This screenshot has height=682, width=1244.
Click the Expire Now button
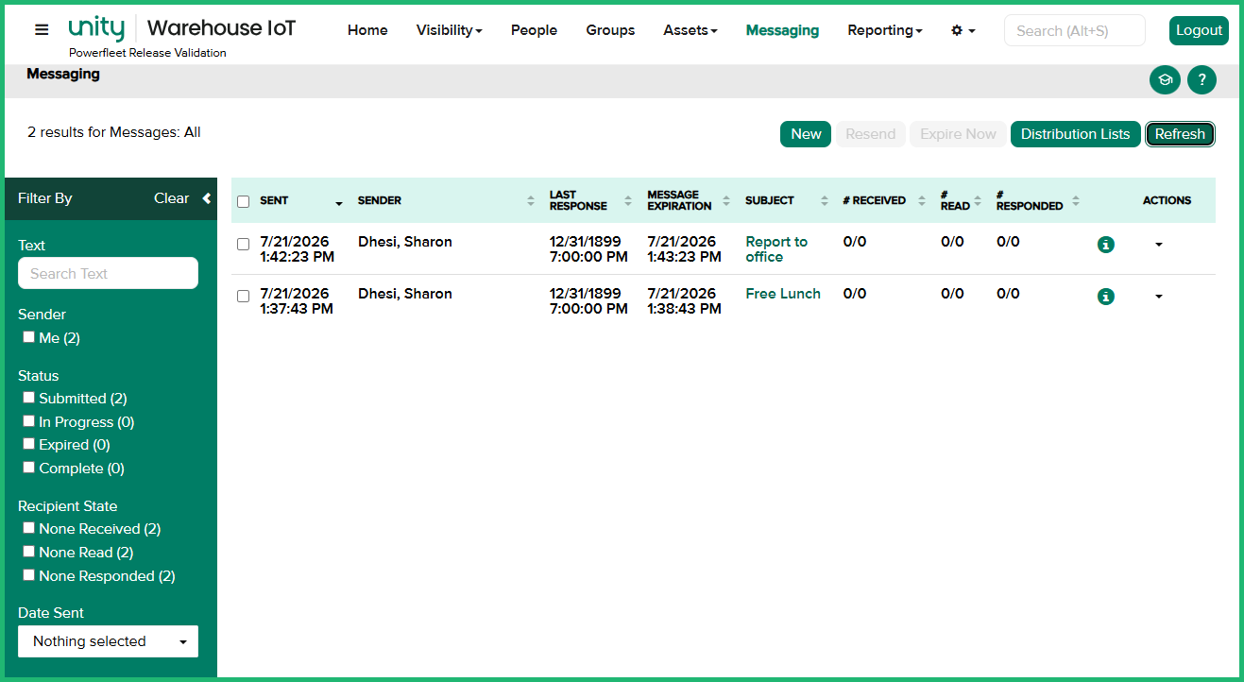point(958,134)
